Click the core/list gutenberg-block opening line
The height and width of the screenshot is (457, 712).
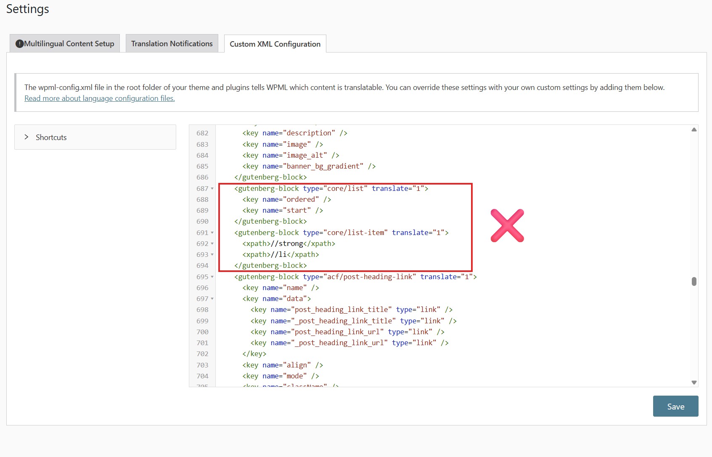[331, 188]
